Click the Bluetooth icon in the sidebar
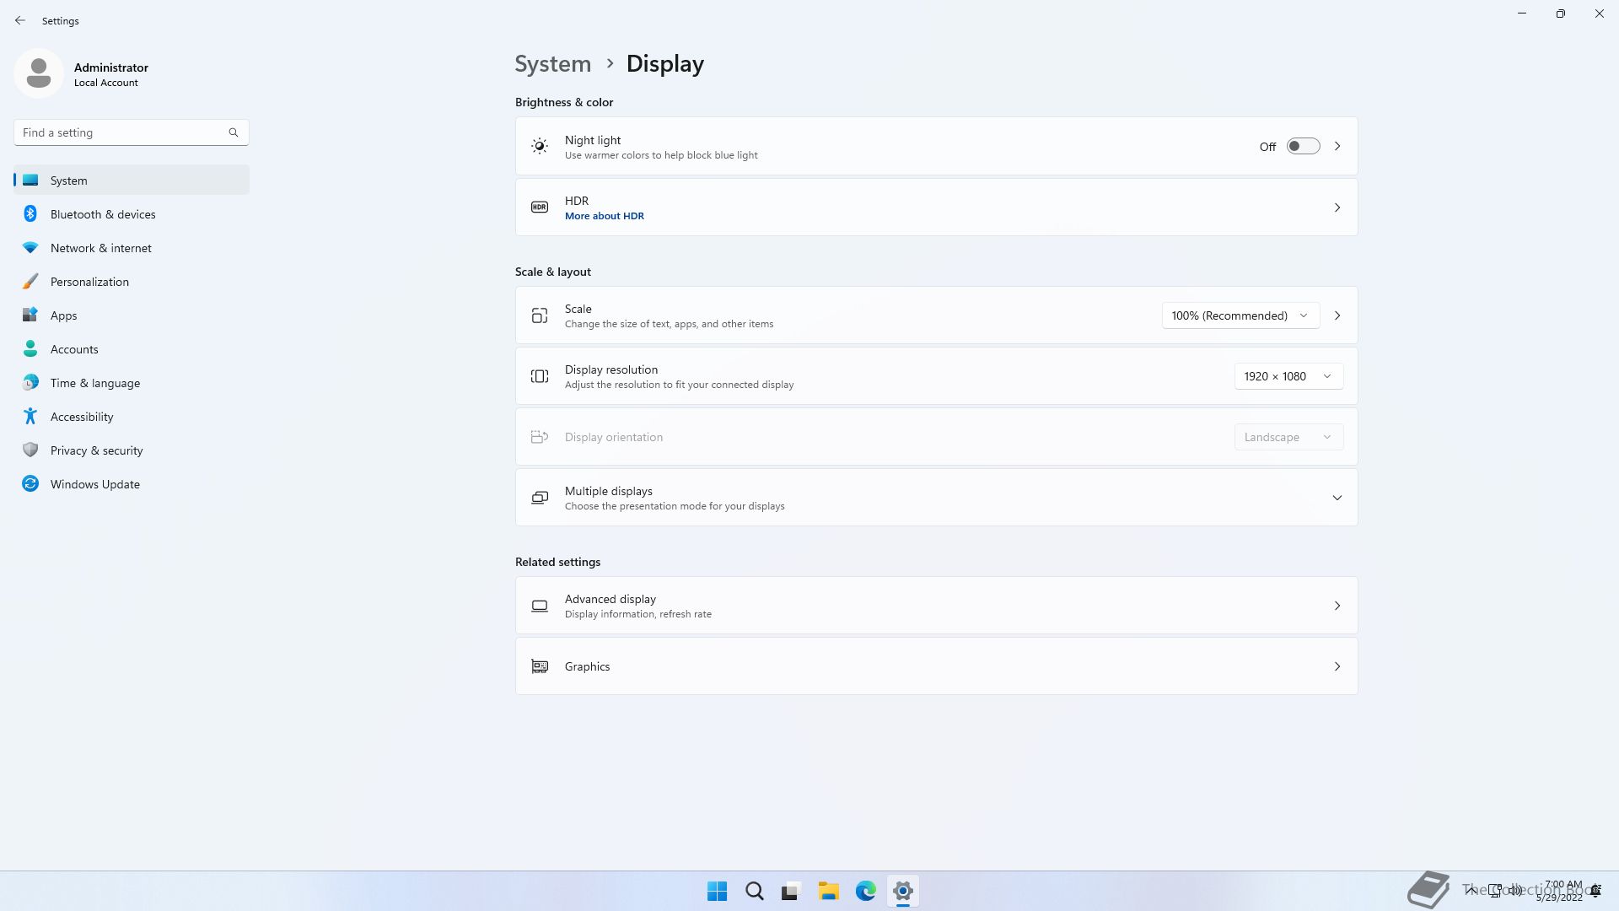 tap(30, 214)
